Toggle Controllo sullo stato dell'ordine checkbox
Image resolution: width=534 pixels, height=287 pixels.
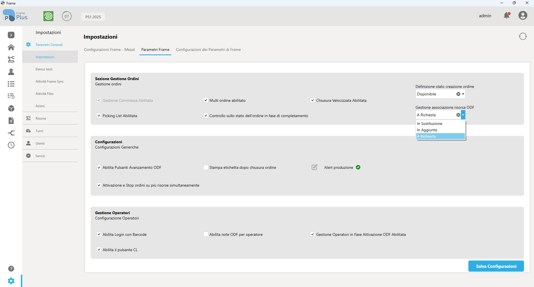[206, 115]
